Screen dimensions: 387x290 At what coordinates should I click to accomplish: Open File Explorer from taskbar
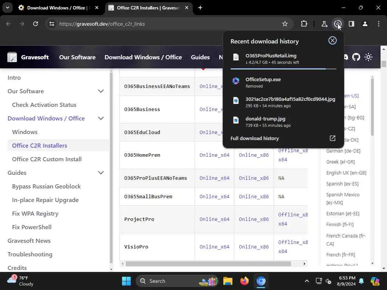pos(228,281)
